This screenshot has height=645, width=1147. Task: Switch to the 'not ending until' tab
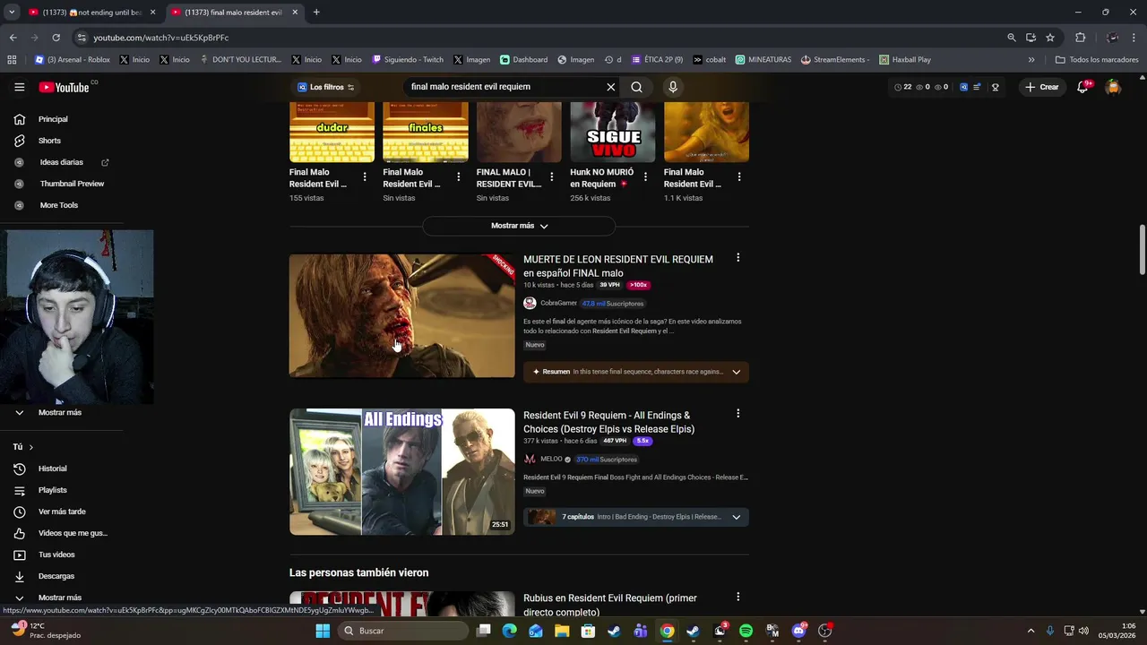point(92,13)
